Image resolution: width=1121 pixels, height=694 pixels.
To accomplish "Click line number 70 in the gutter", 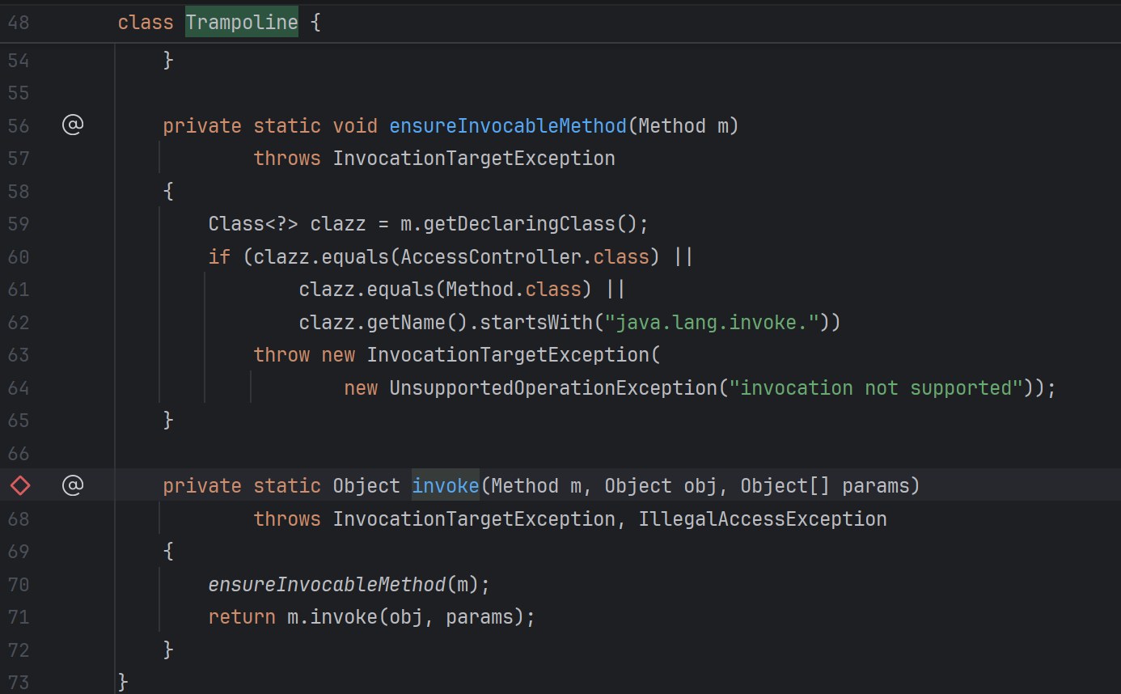I will 19,584.
